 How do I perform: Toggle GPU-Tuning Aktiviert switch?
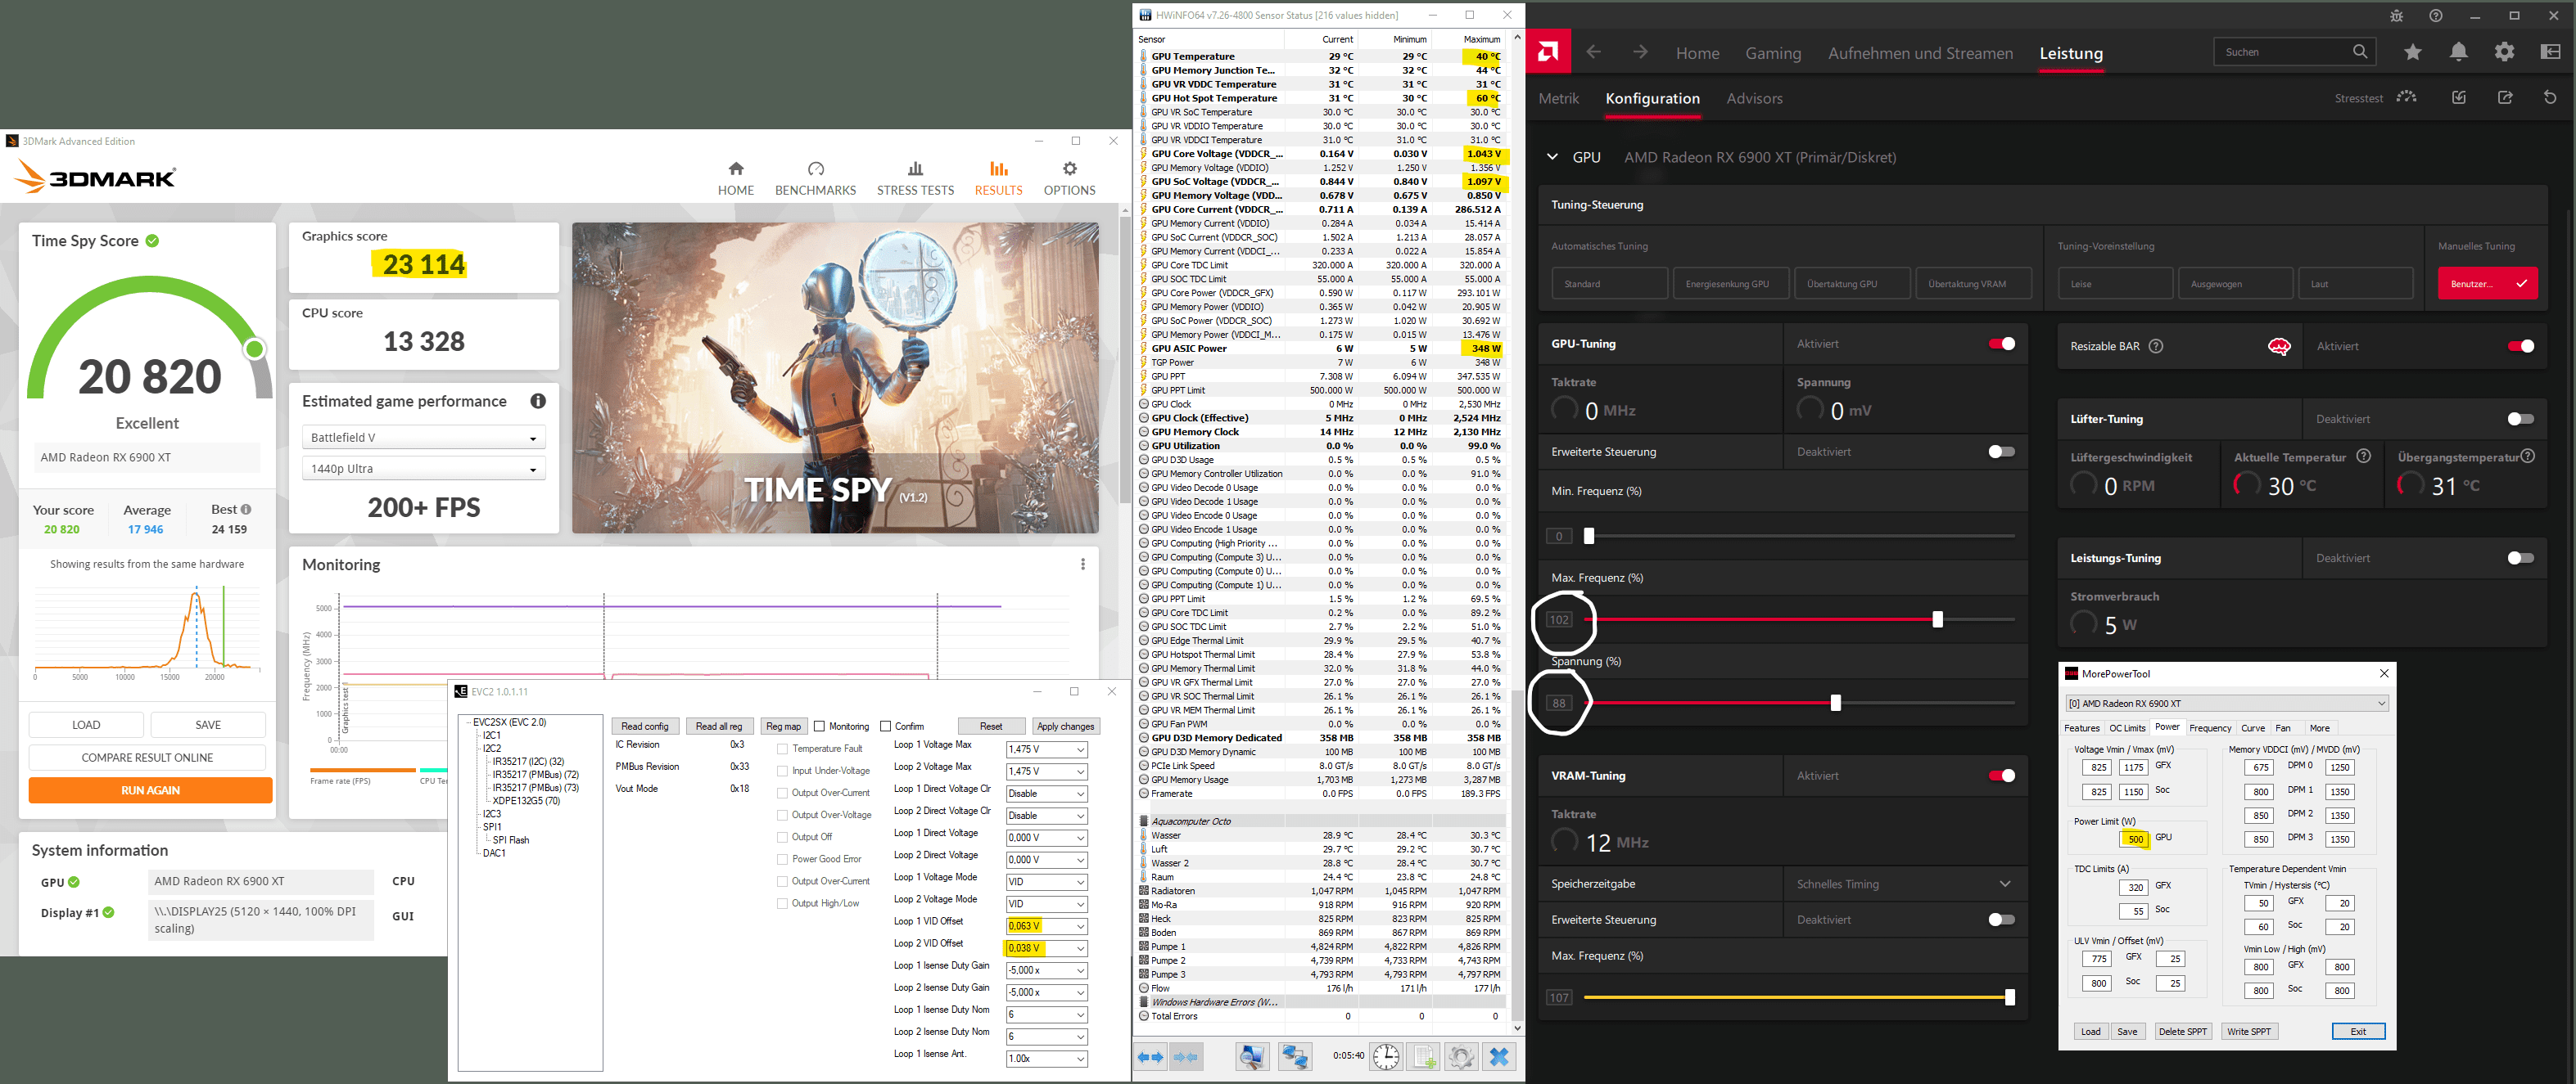(2002, 344)
